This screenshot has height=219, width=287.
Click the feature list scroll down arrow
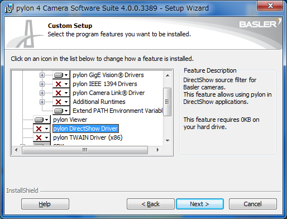click(x=168, y=141)
